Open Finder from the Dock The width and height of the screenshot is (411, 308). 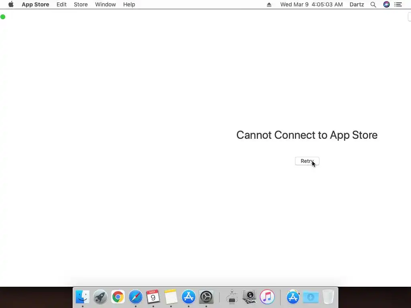tap(83, 297)
